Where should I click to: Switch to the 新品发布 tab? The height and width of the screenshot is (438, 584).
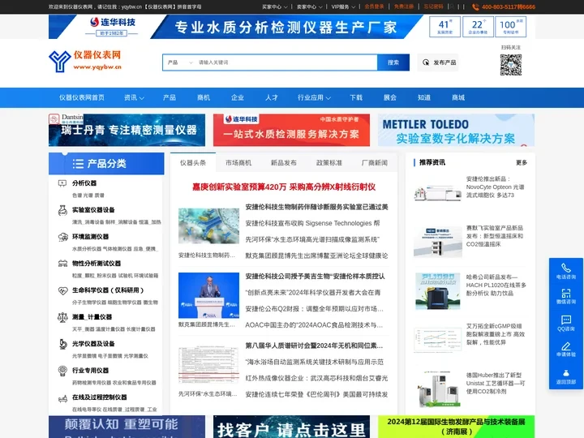tap(284, 163)
